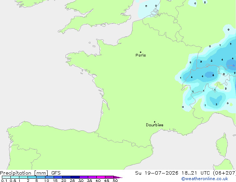
Task: Click the Corsica island on the map
Action: point(222,145)
